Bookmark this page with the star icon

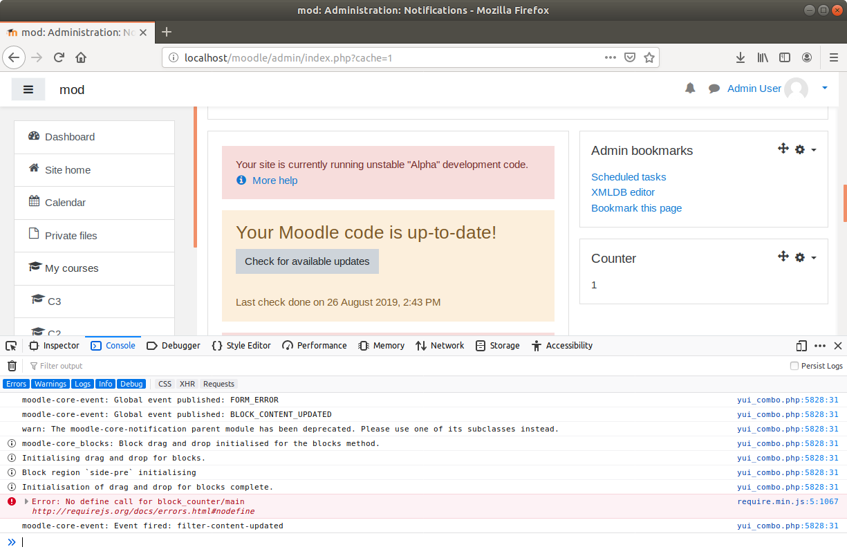tap(649, 57)
